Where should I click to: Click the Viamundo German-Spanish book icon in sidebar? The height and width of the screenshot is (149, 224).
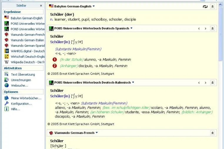pyautogui.click(x=6, y=45)
